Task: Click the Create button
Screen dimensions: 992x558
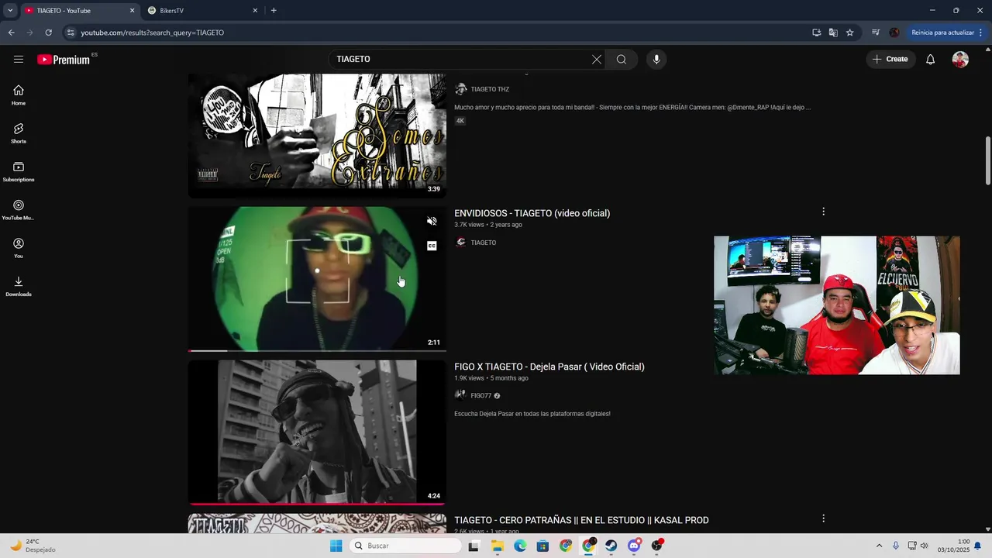Action: [x=890, y=59]
